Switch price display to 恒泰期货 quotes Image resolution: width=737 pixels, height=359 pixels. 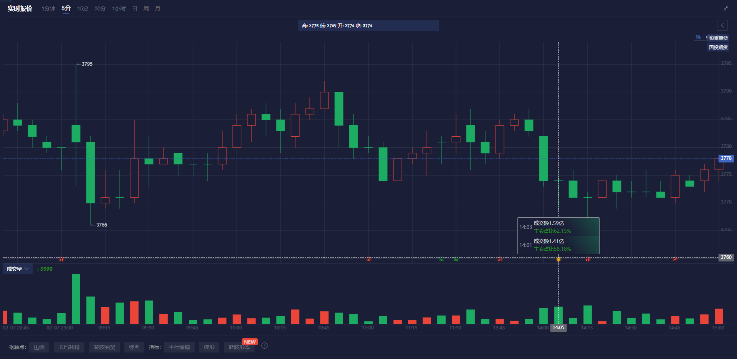click(719, 38)
